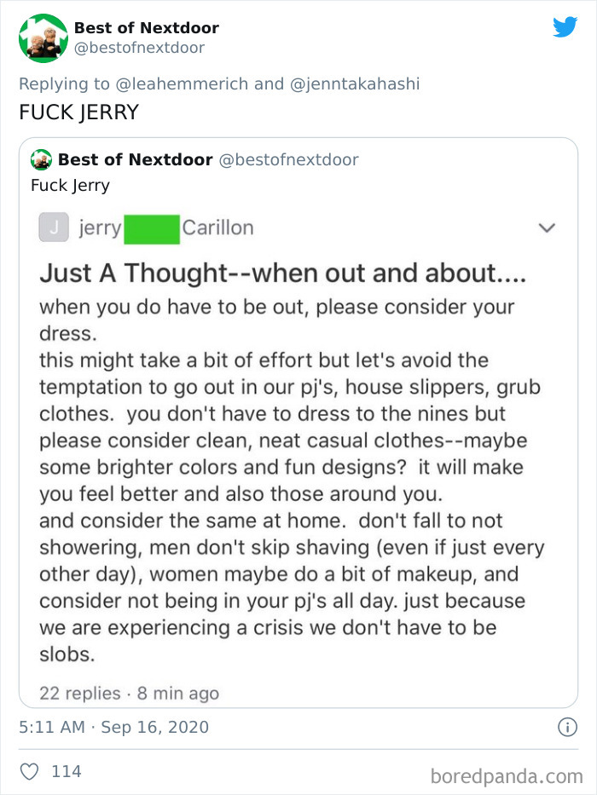Click the circled info button near the timestamp

569,725
